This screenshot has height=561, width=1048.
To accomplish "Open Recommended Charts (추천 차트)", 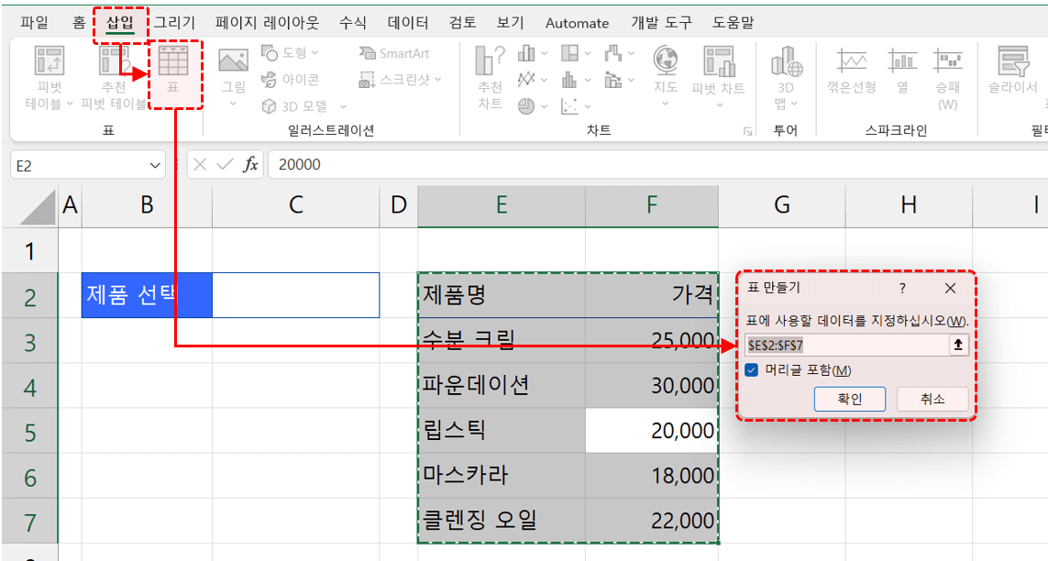I will tap(490, 78).
